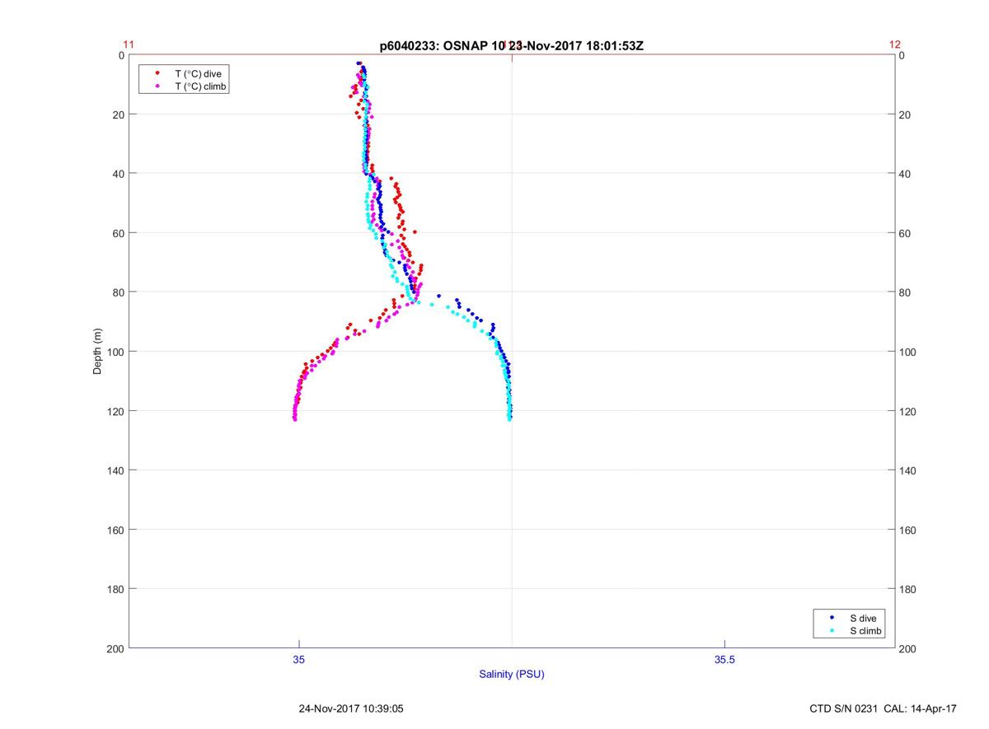The width and height of the screenshot is (989, 729).
Task: Select the '120' tick on the left depth axis
Action: point(115,411)
